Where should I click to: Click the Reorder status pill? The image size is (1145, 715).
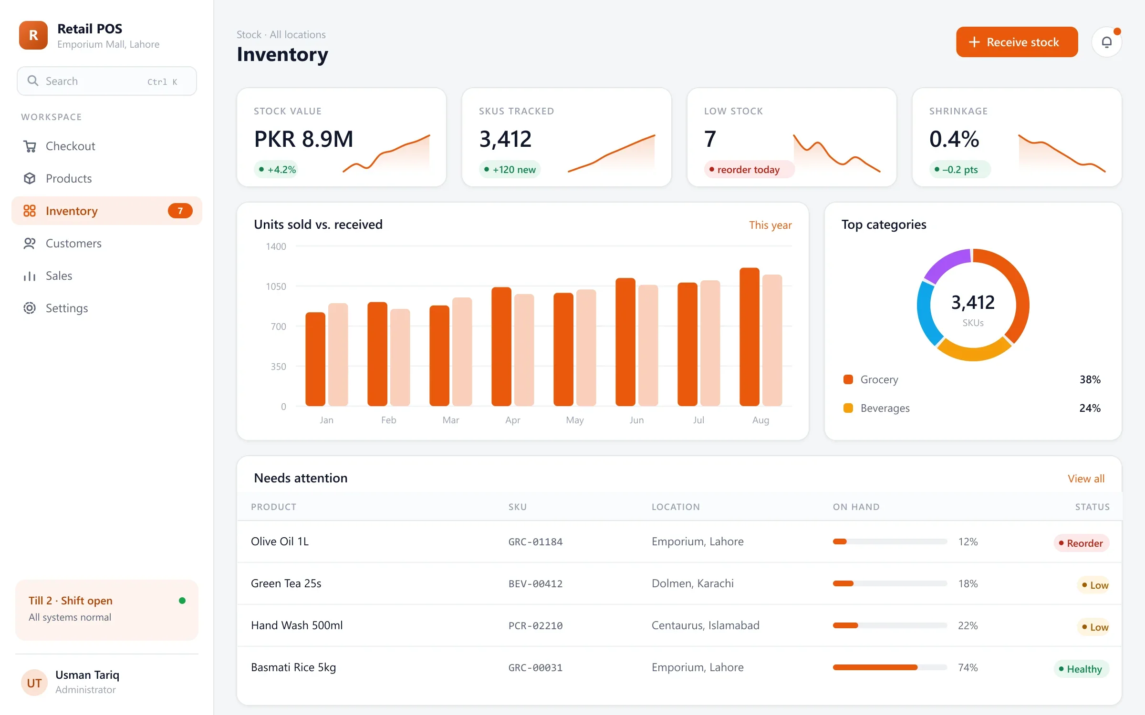coord(1081,543)
